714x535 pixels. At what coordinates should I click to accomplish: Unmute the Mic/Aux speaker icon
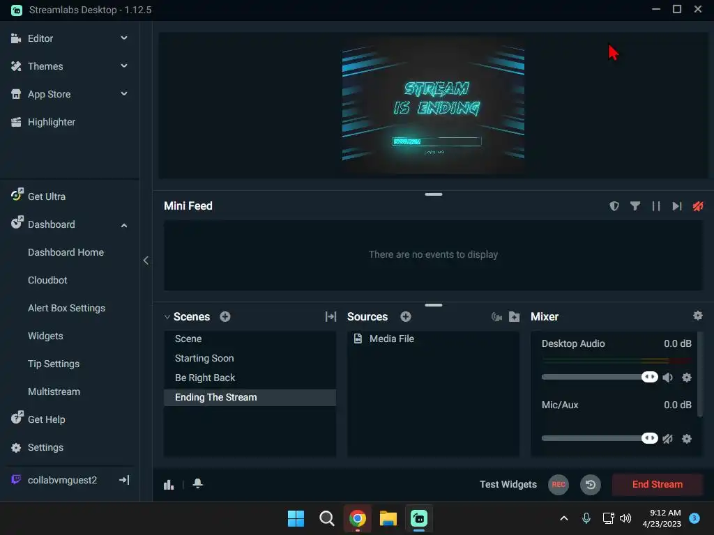[667, 439]
